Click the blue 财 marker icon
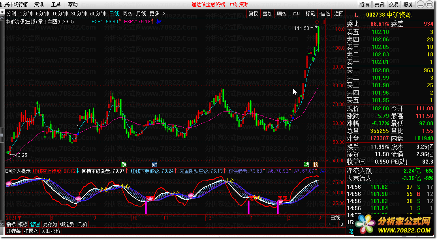This screenshot has height=240, width=438. pos(154,165)
